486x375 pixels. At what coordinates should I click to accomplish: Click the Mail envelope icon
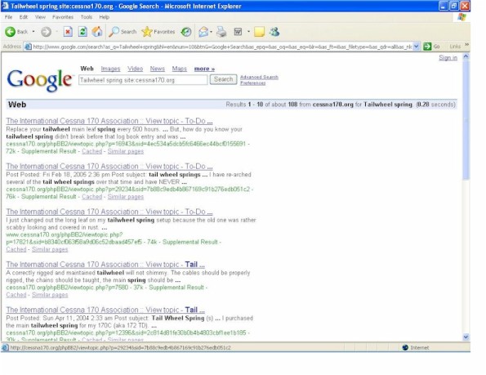tap(203, 32)
